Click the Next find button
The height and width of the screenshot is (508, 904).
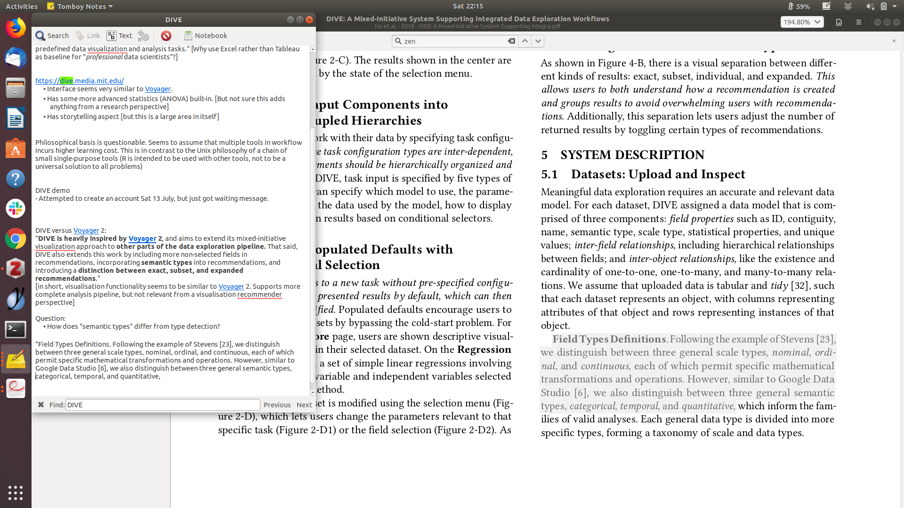tap(304, 405)
